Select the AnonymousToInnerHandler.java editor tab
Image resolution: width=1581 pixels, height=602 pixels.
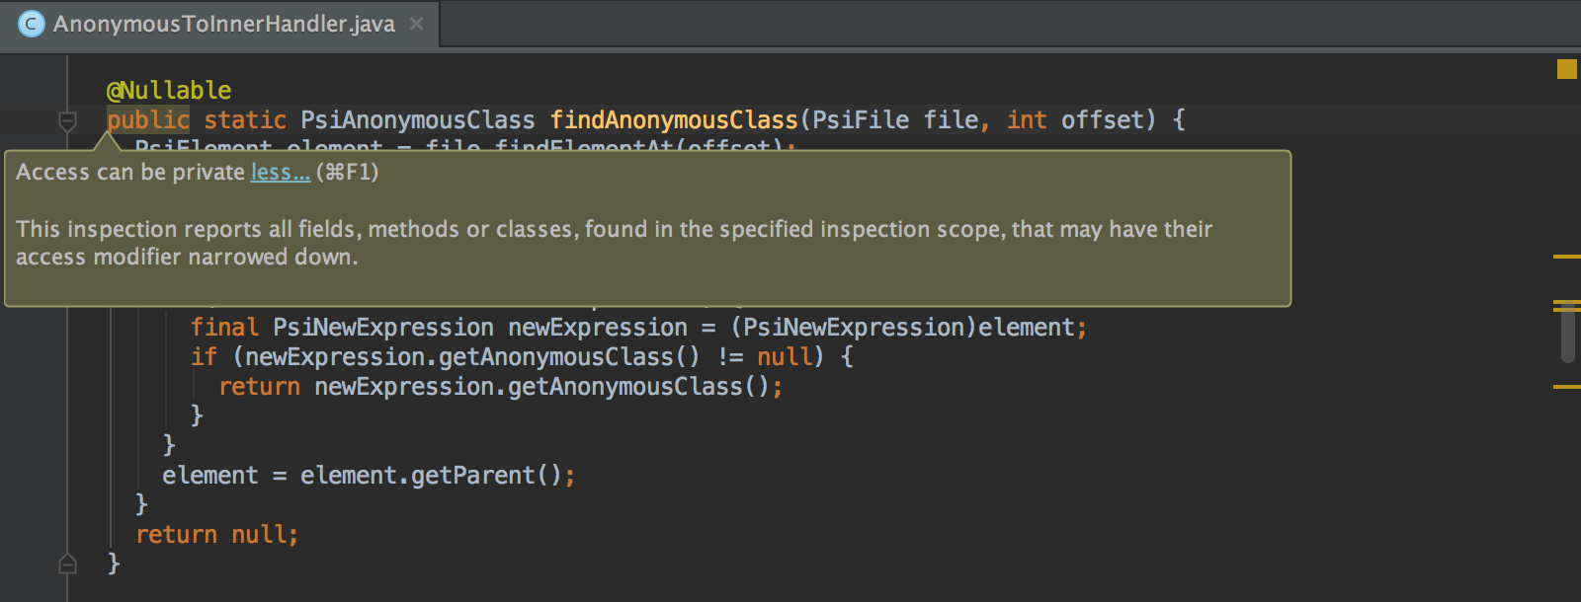tap(219, 24)
